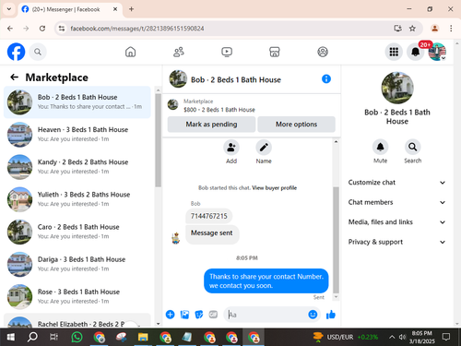Click the Facebook search magnifier icon
Screen dimensions: 461x346
click(x=38, y=52)
